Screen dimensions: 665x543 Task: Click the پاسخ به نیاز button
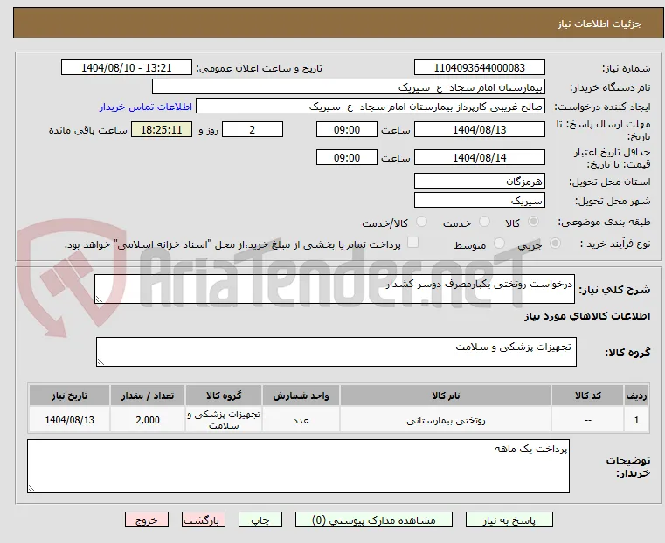509,519
